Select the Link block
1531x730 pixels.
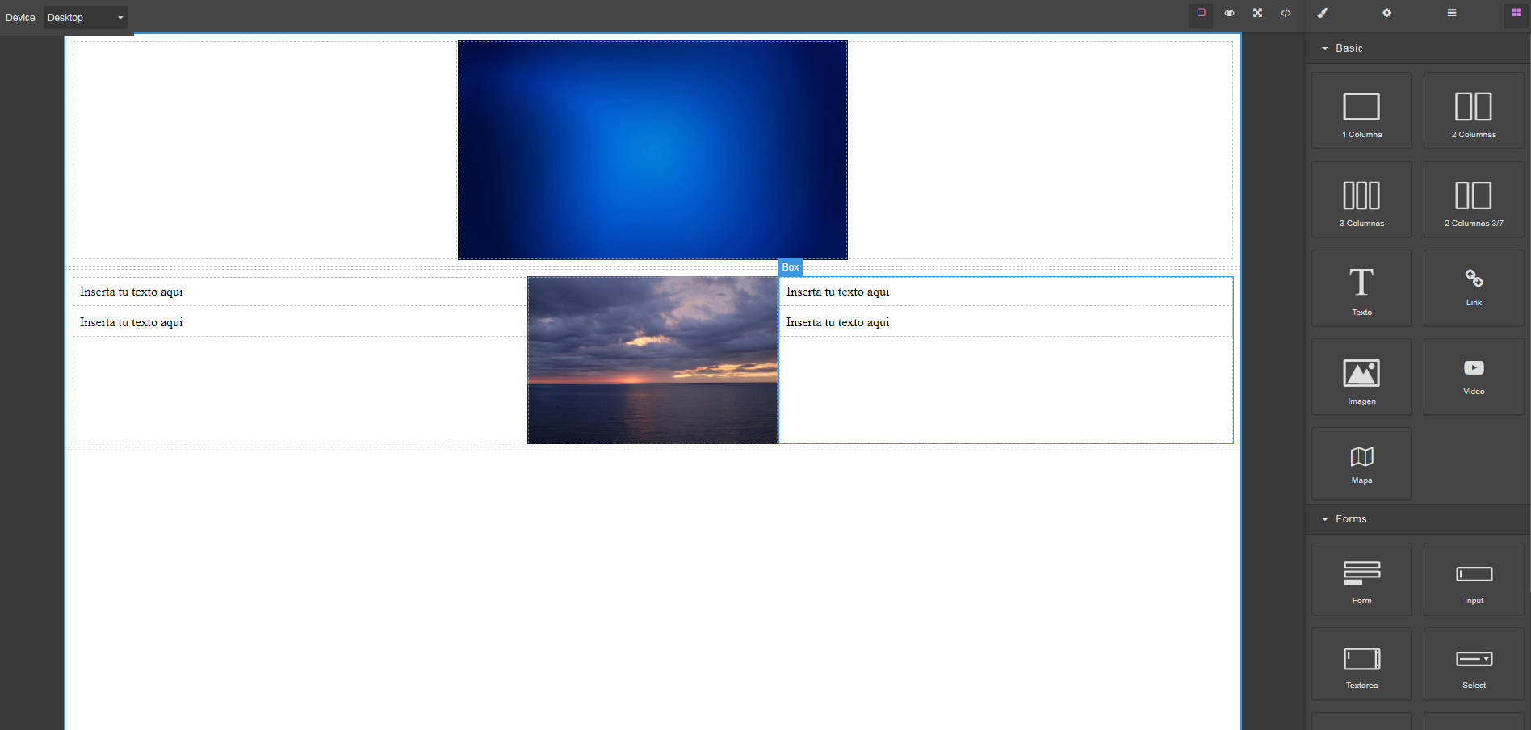(x=1474, y=288)
